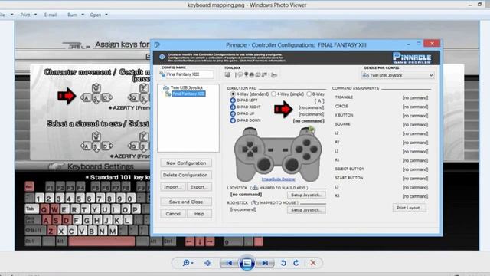The width and height of the screenshot is (490, 276).
Task: Click the info icon in Pinnacle banner
Action: [162, 57]
